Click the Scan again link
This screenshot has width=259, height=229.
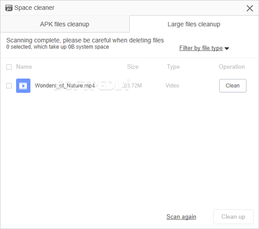point(181,217)
